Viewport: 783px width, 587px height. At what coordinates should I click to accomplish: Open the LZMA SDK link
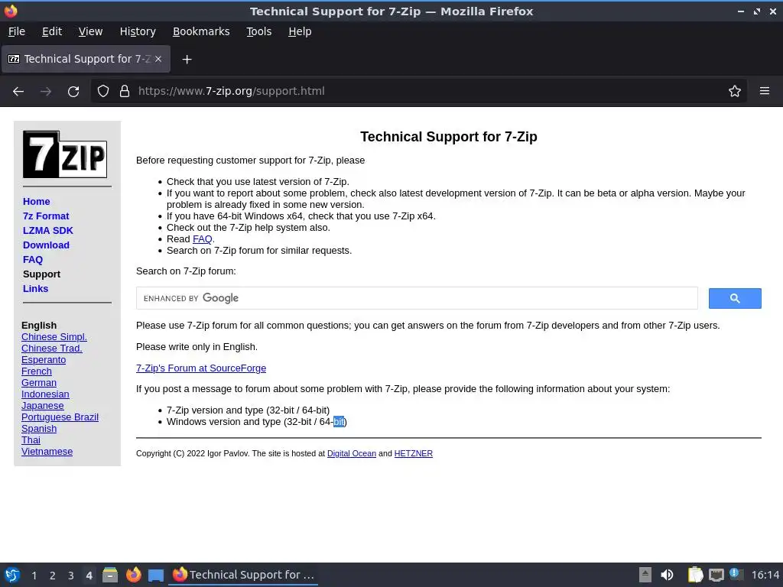(48, 231)
